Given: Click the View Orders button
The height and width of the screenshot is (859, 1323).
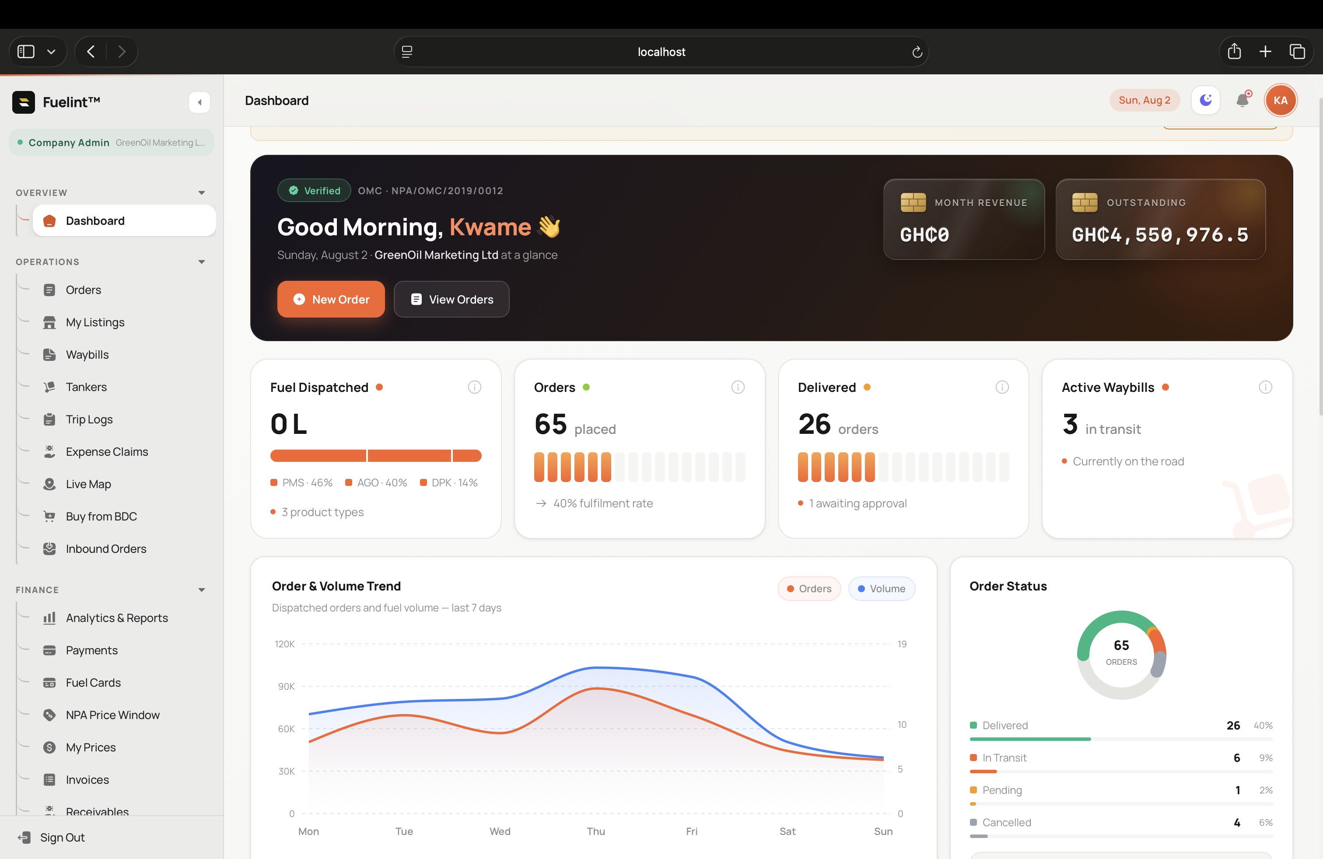Looking at the screenshot, I should coord(451,299).
